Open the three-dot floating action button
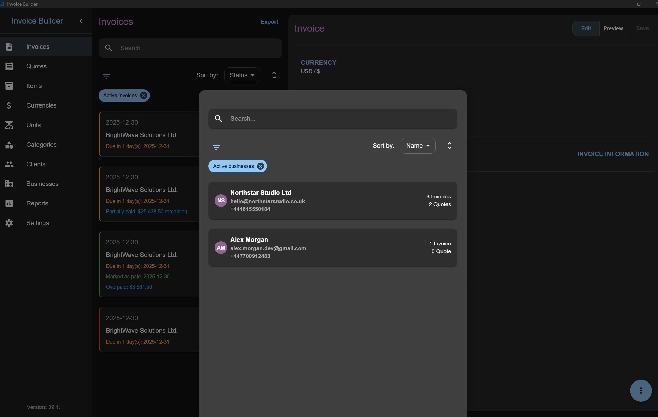 (640, 391)
